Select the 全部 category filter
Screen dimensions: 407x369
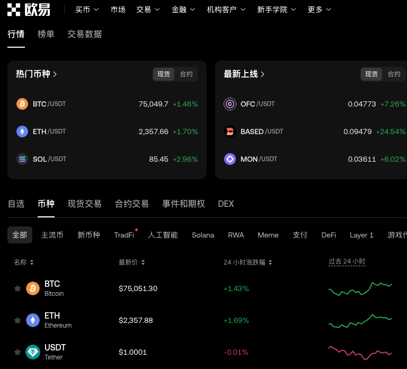point(20,235)
